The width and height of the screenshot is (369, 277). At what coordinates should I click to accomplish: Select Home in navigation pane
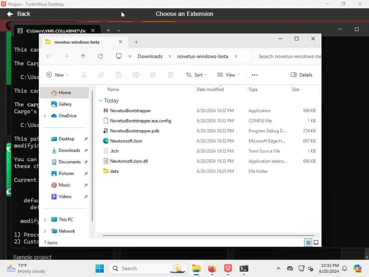[x=65, y=93]
